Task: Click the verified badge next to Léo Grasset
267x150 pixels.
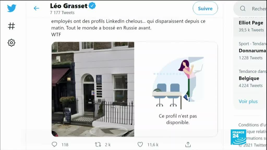Action: [x=92, y=6]
